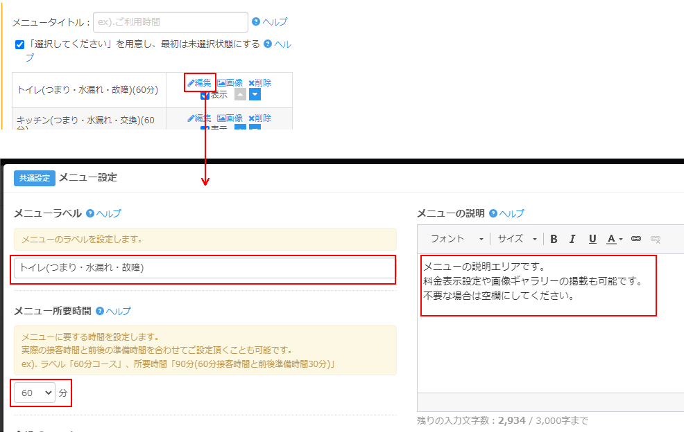
Task: Click Bold in the description editor toolbar
Action: click(x=554, y=239)
